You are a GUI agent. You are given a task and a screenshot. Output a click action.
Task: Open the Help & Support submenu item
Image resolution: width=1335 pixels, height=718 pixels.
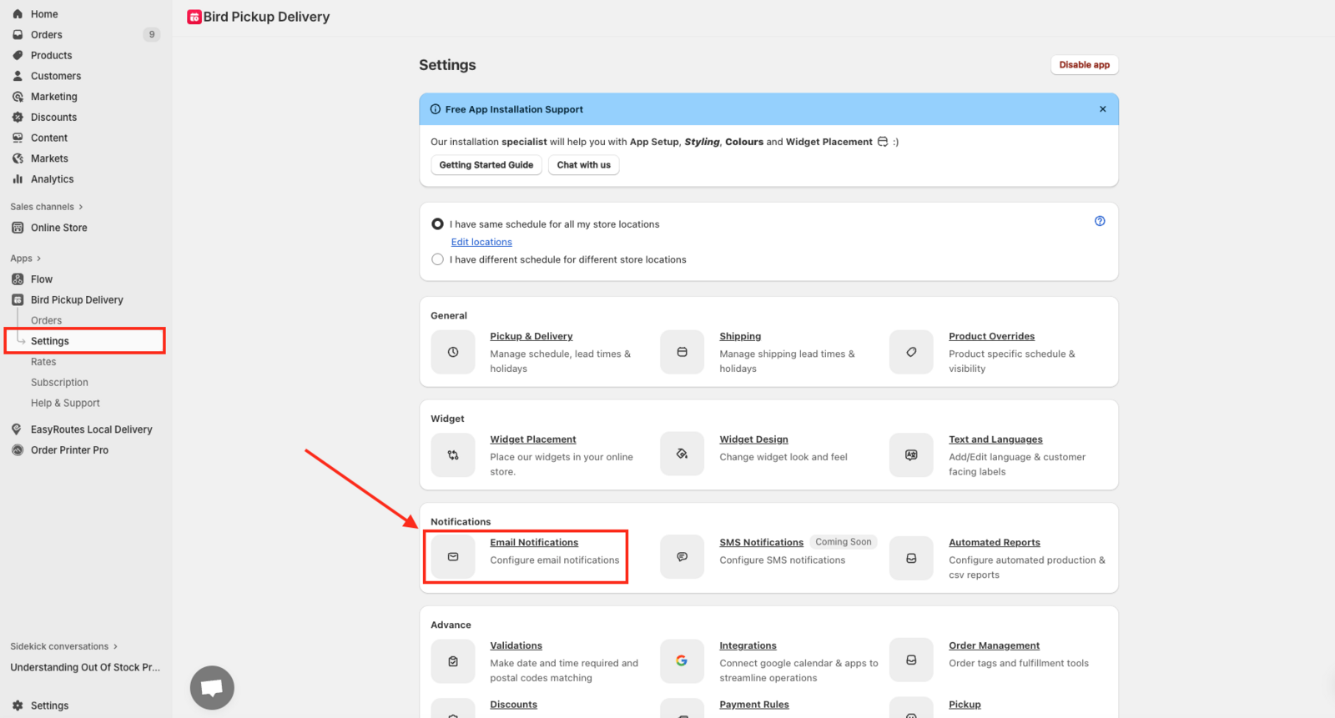pyautogui.click(x=65, y=403)
